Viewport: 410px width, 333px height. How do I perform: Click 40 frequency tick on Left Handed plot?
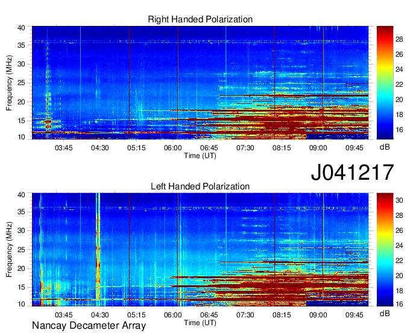click(x=21, y=195)
